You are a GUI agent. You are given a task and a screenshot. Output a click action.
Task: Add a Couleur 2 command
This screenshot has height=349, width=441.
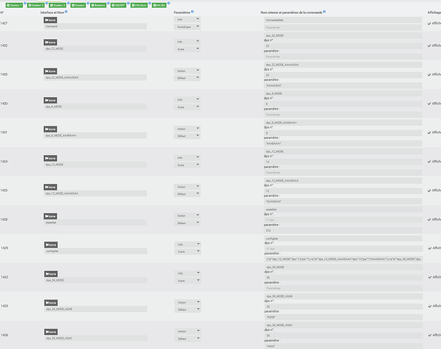point(36,5)
